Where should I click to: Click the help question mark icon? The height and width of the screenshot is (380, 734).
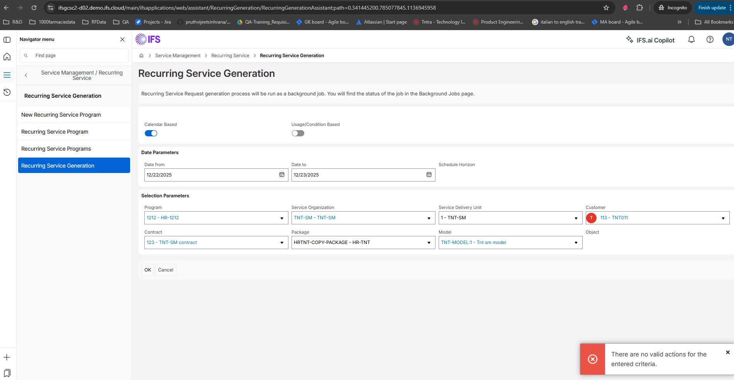click(x=710, y=39)
